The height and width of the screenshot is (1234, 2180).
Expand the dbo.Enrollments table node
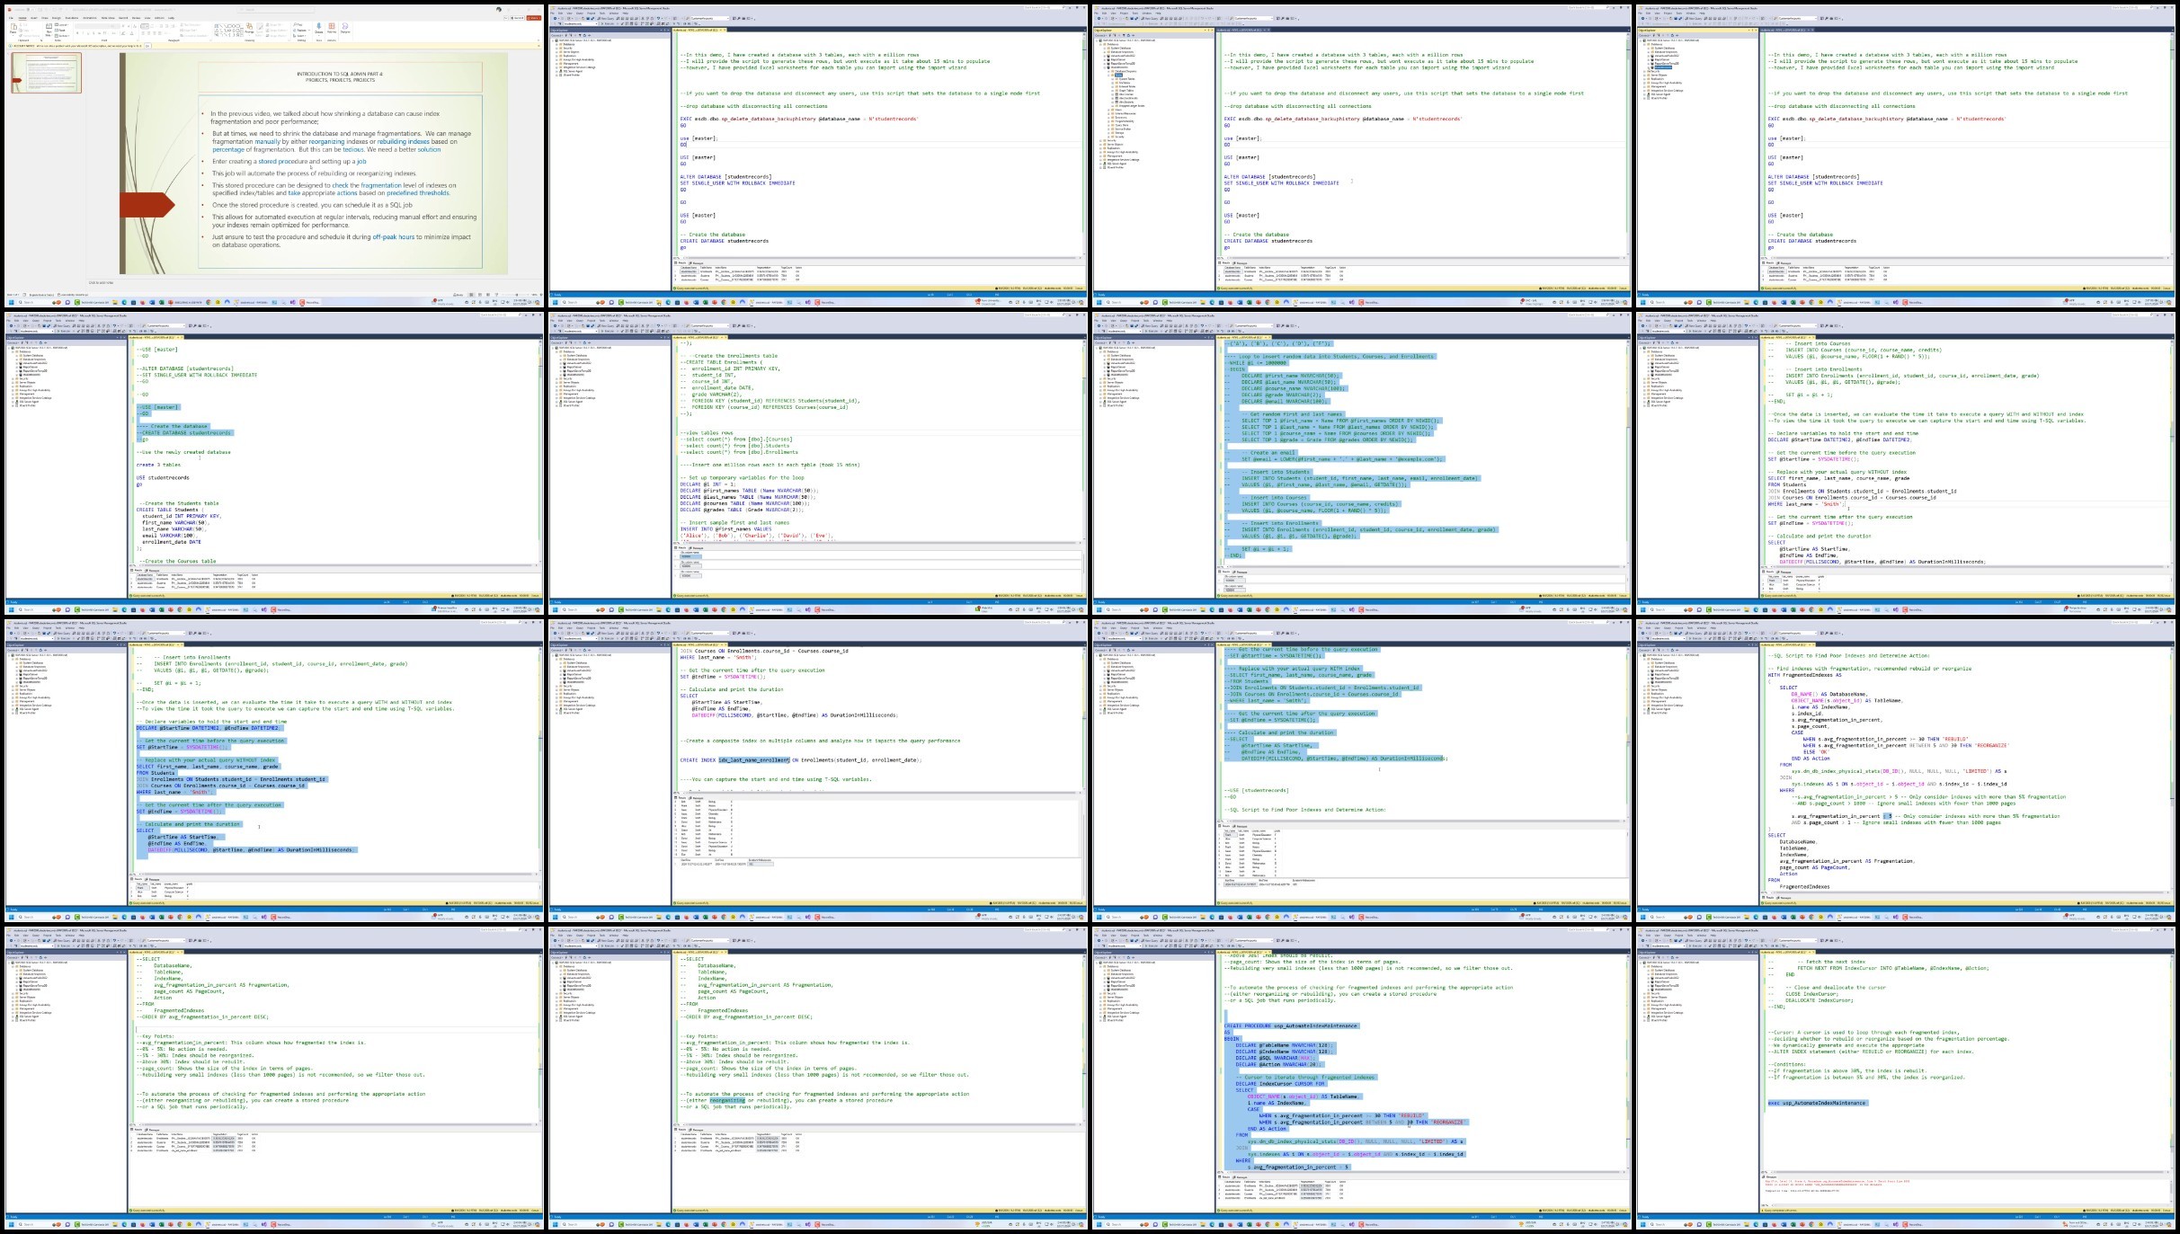click(1113, 98)
